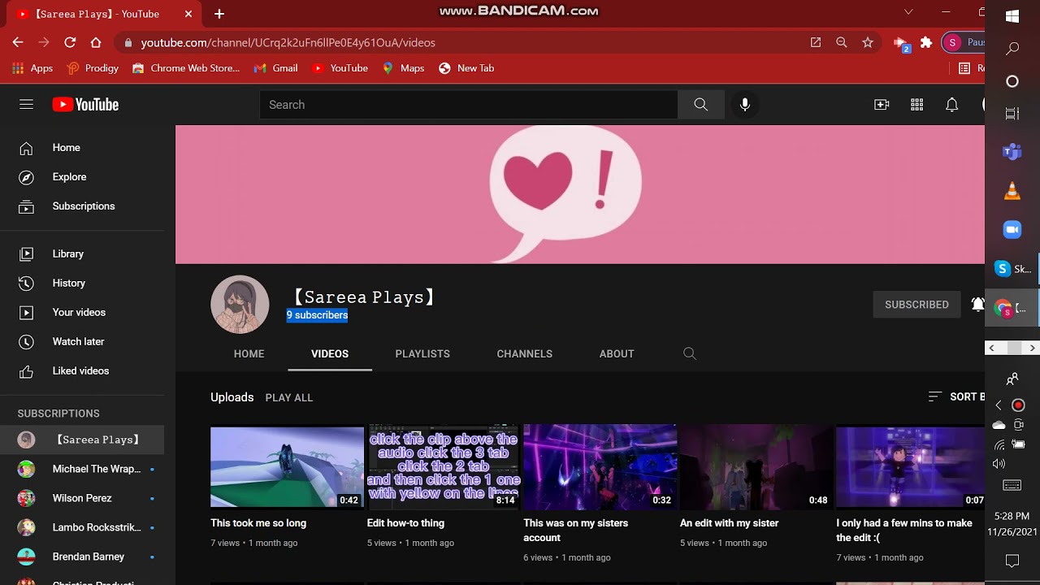Reload the page in Chrome

[70, 42]
